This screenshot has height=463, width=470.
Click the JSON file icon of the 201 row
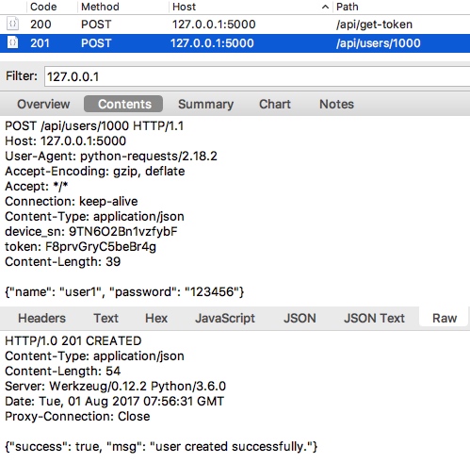pyautogui.click(x=13, y=42)
